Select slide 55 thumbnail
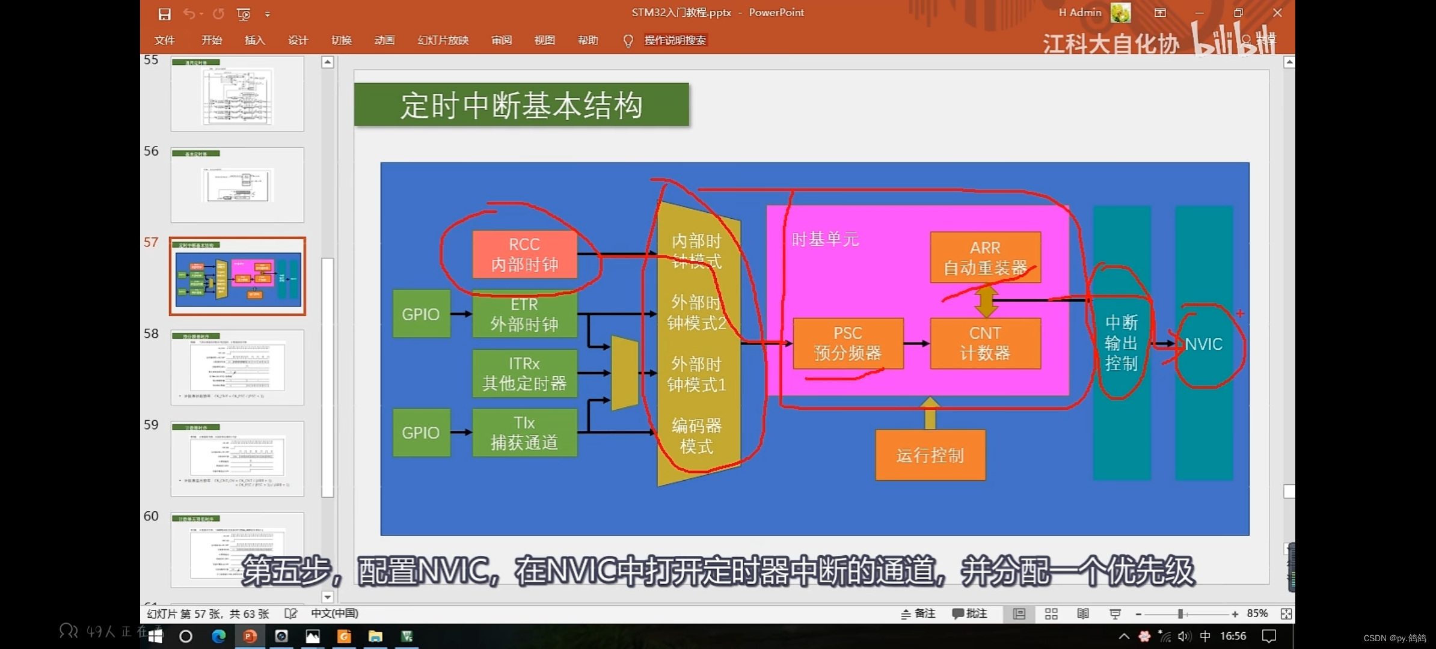The height and width of the screenshot is (649, 1436). (238, 94)
